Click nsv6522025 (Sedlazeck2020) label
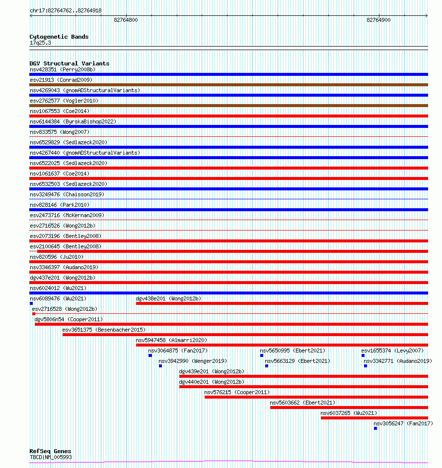442x468 pixels. (69, 163)
